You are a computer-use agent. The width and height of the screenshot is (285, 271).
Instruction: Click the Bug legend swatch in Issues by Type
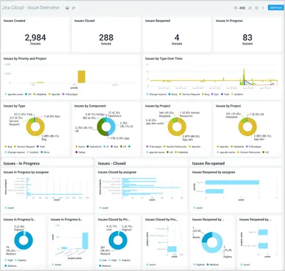point(6,147)
